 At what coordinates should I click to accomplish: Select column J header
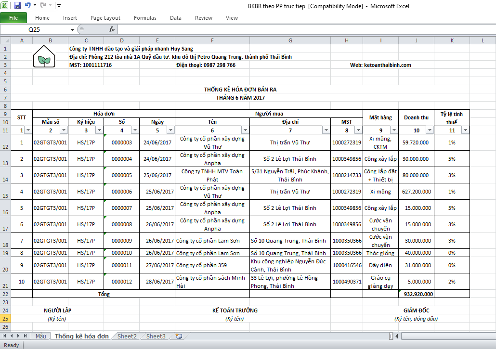pyautogui.click(x=416, y=40)
